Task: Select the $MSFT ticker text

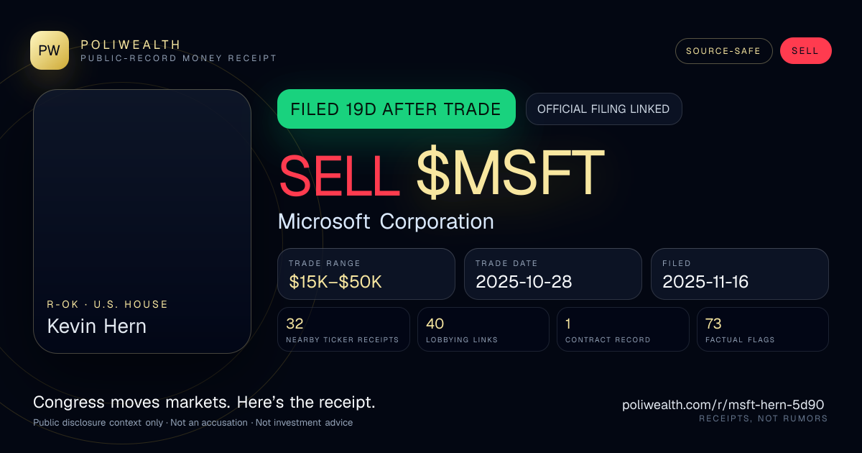Action: coord(511,174)
